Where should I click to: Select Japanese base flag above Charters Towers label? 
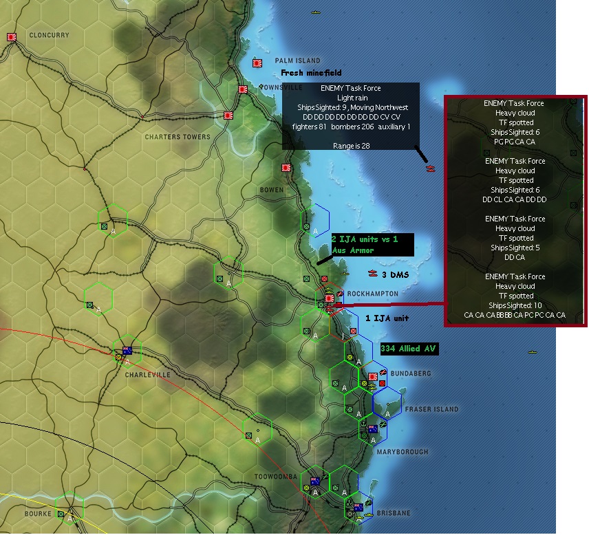click(228, 116)
